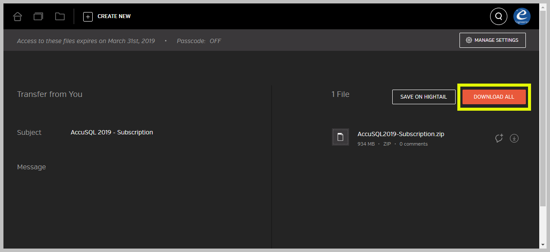Click the vertical scrollbar thumb
Image resolution: width=550 pixels, height=252 pixels.
click(x=543, y=108)
